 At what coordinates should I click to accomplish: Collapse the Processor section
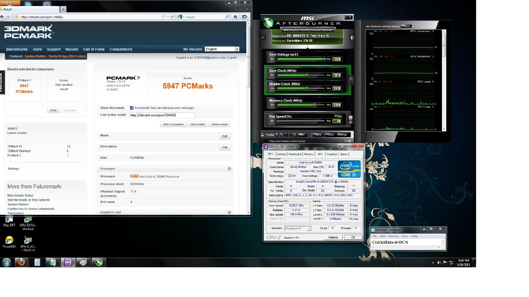(x=229, y=169)
